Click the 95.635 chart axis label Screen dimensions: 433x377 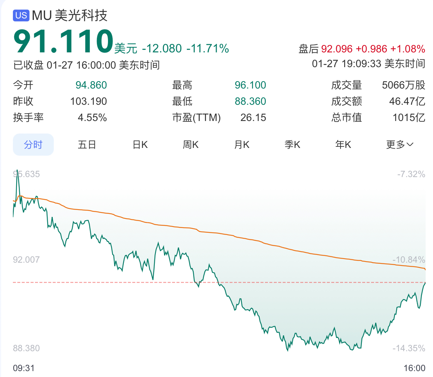coord(26,174)
